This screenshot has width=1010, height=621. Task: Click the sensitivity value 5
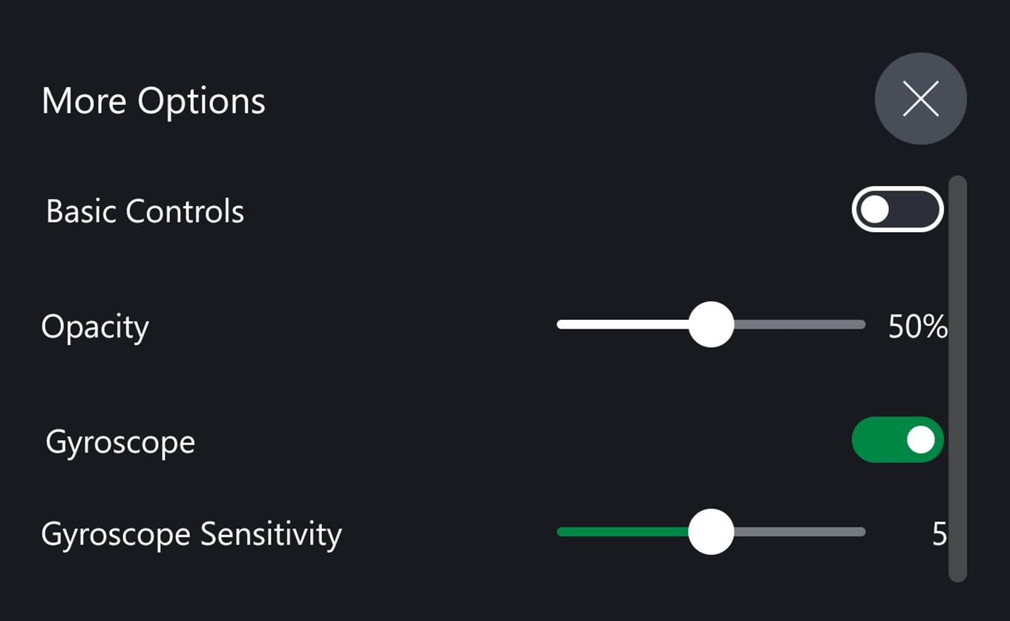940,533
